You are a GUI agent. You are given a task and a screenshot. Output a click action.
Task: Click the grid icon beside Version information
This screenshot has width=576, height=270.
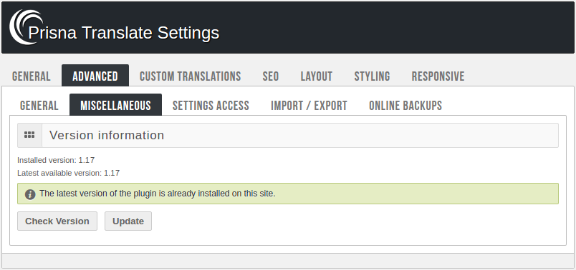pos(29,135)
